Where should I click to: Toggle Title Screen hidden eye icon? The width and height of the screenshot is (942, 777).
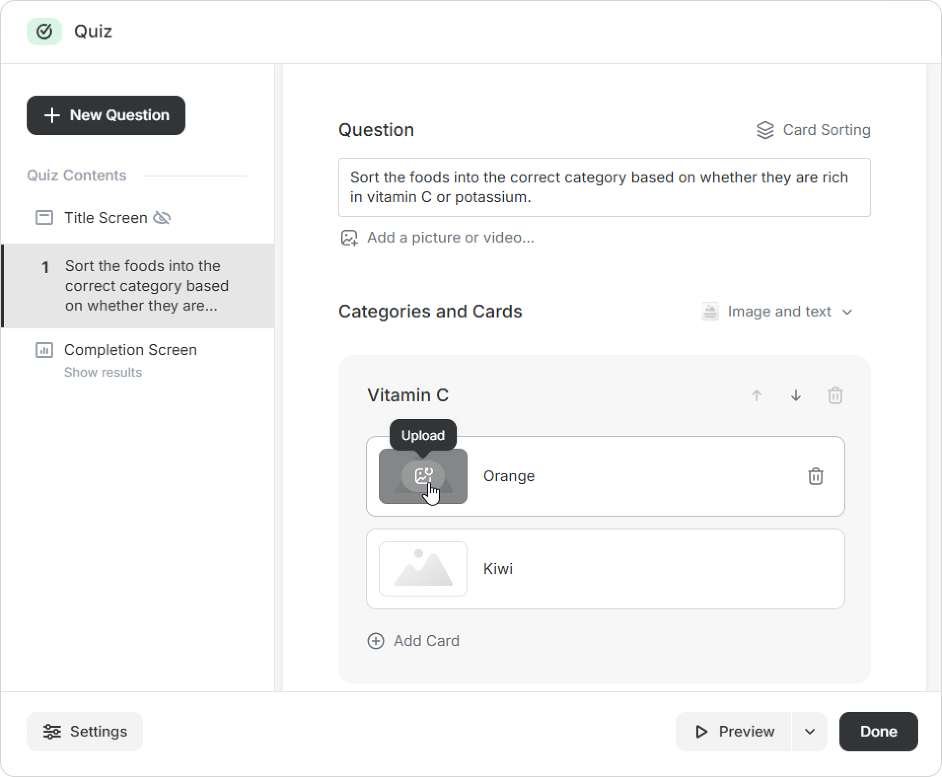(x=162, y=217)
